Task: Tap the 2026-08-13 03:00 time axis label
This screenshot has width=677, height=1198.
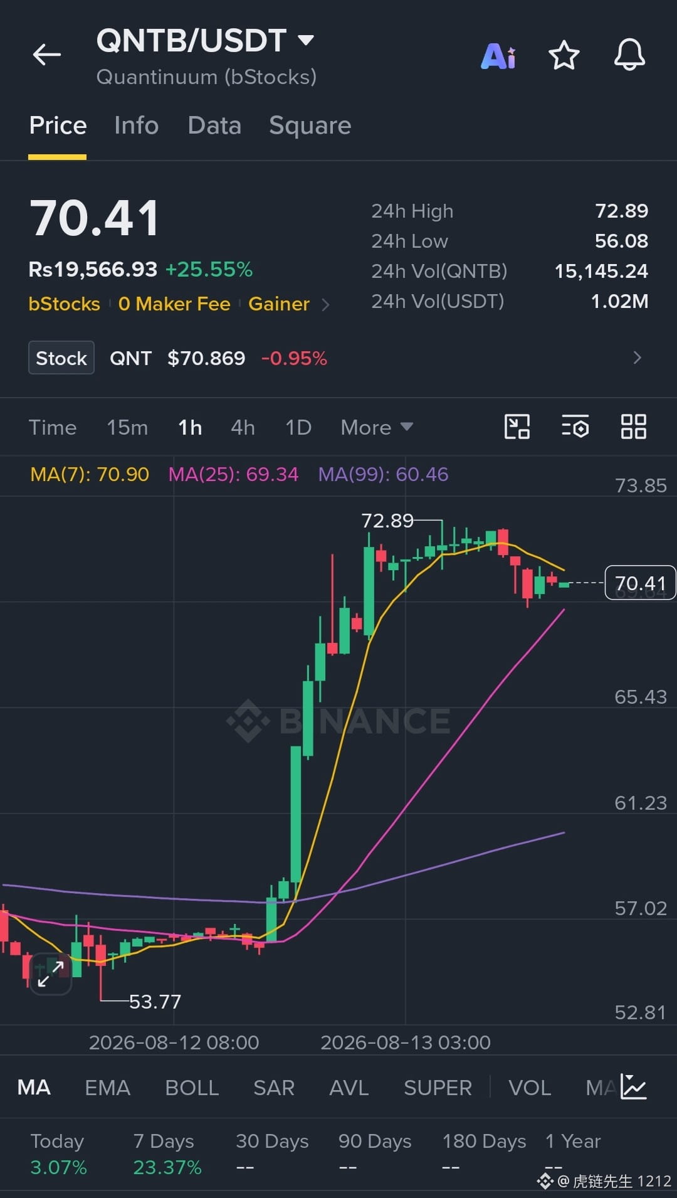Action: 406,1042
